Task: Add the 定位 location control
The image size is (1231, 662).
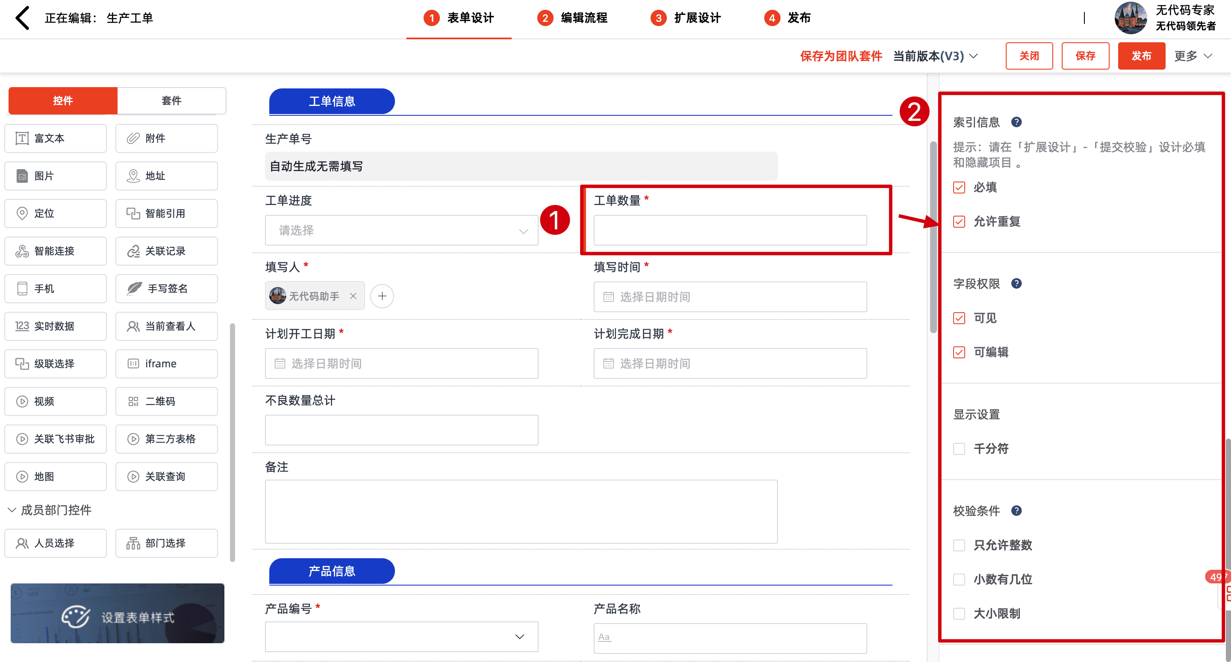Action: point(56,213)
